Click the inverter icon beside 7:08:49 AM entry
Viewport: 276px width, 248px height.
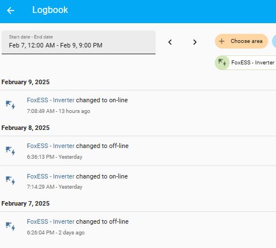point(10,105)
